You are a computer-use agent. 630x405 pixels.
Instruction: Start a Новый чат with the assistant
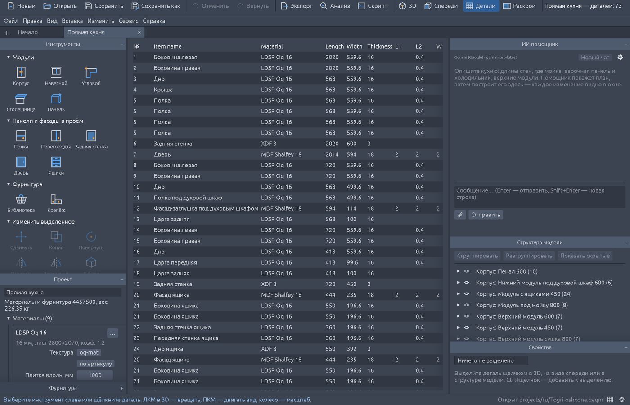coord(595,58)
